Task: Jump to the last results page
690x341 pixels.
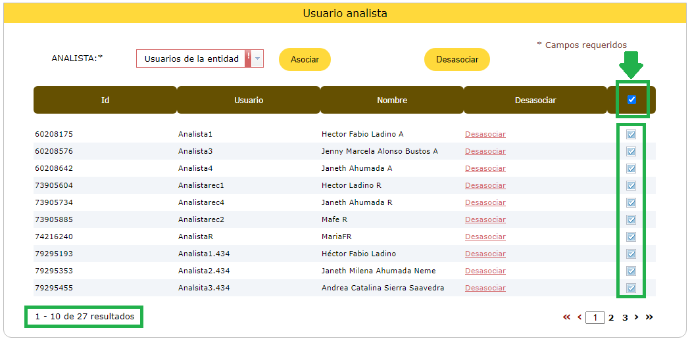Action: click(x=649, y=317)
